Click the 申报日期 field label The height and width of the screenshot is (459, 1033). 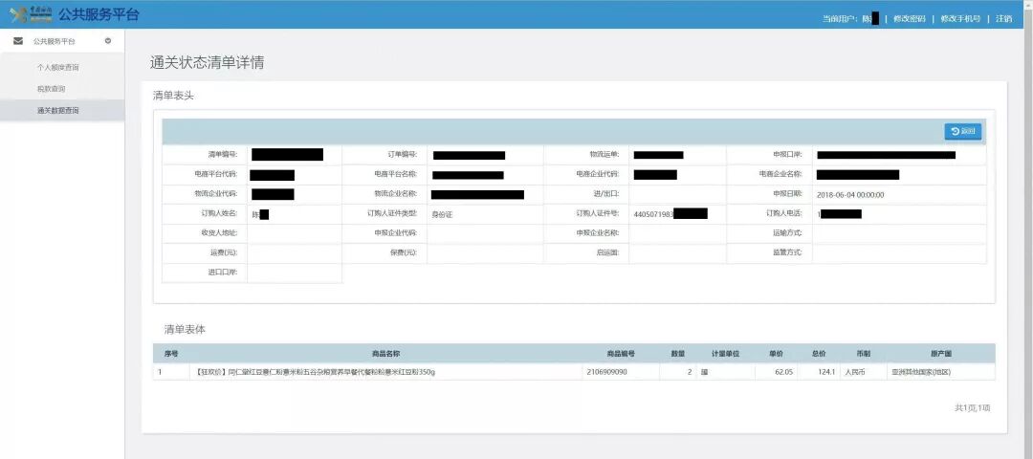[x=787, y=194]
